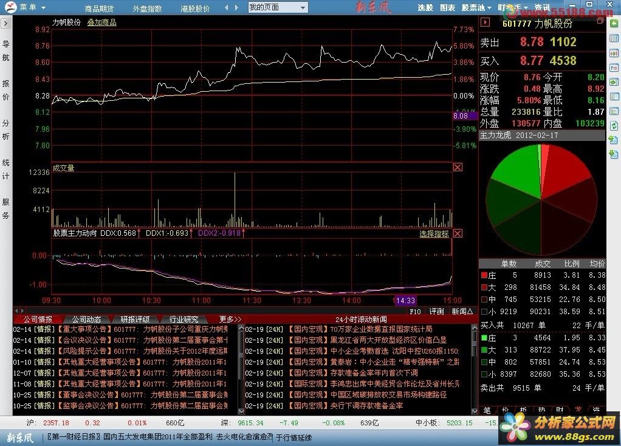
Task: Click the two-column layout sidebar icon
Action: pos(614,97)
